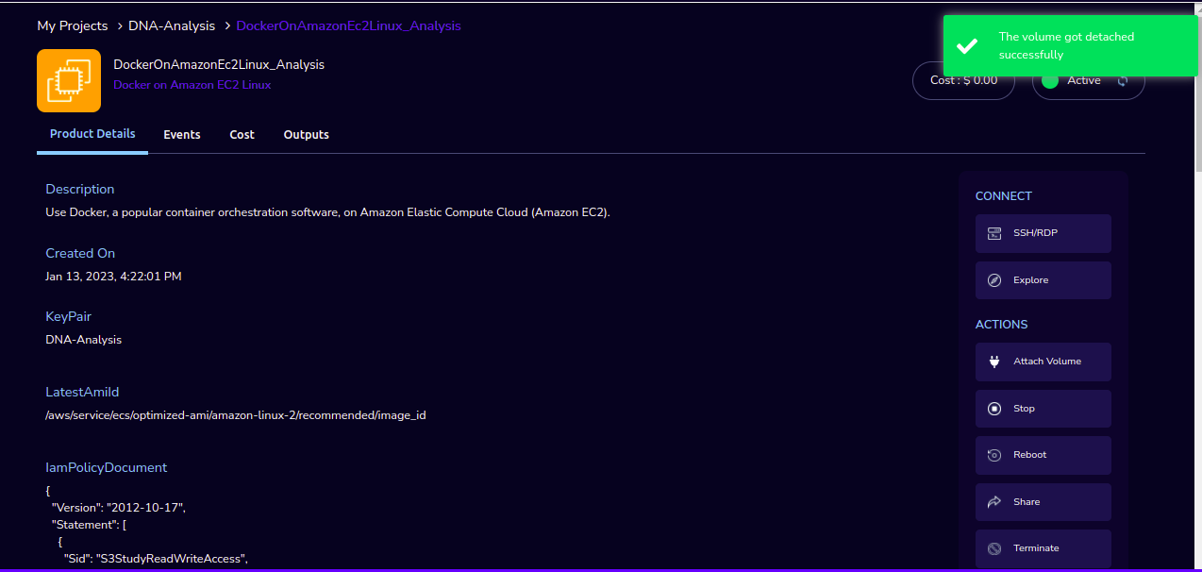This screenshot has width=1202, height=572.
Task: Click the Docker description sentence text
Action: point(328,212)
